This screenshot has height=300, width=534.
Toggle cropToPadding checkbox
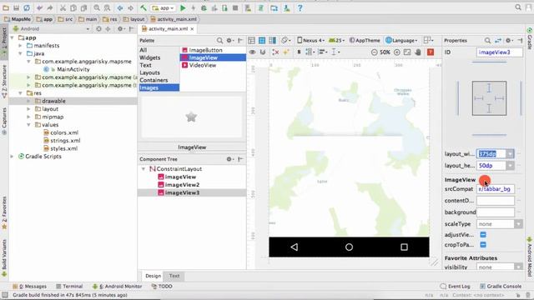[483, 244]
